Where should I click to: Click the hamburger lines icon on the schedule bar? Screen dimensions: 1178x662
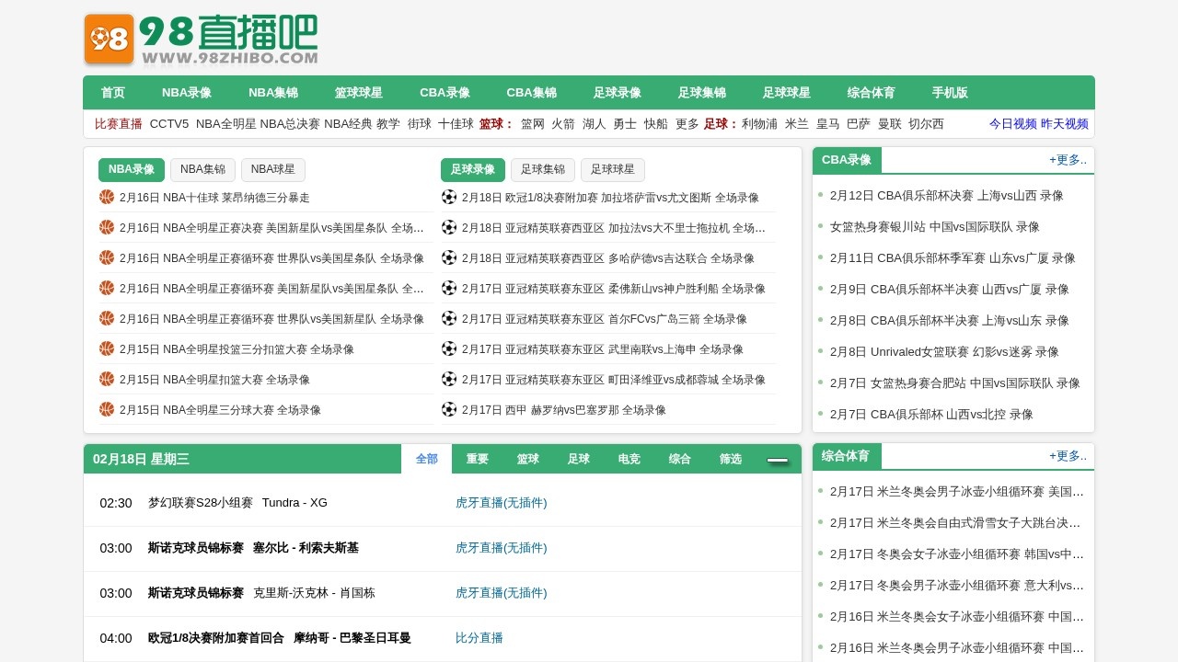778,460
